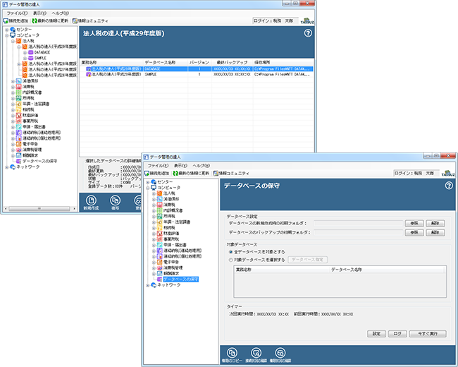The width and height of the screenshot is (458, 367).
Task: Select 法人税 icon in front window tree
Action: tap(159, 193)
